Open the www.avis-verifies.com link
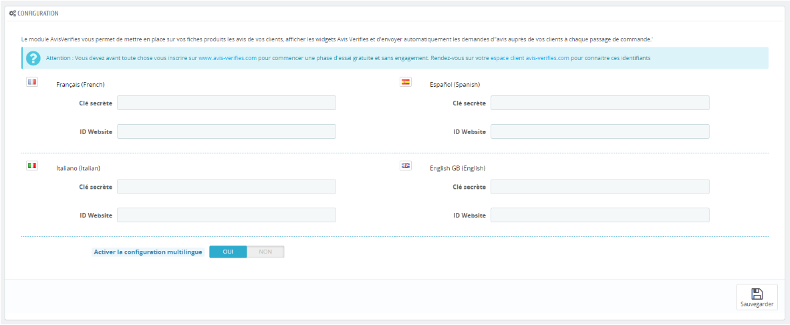 click(x=227, y=58)
